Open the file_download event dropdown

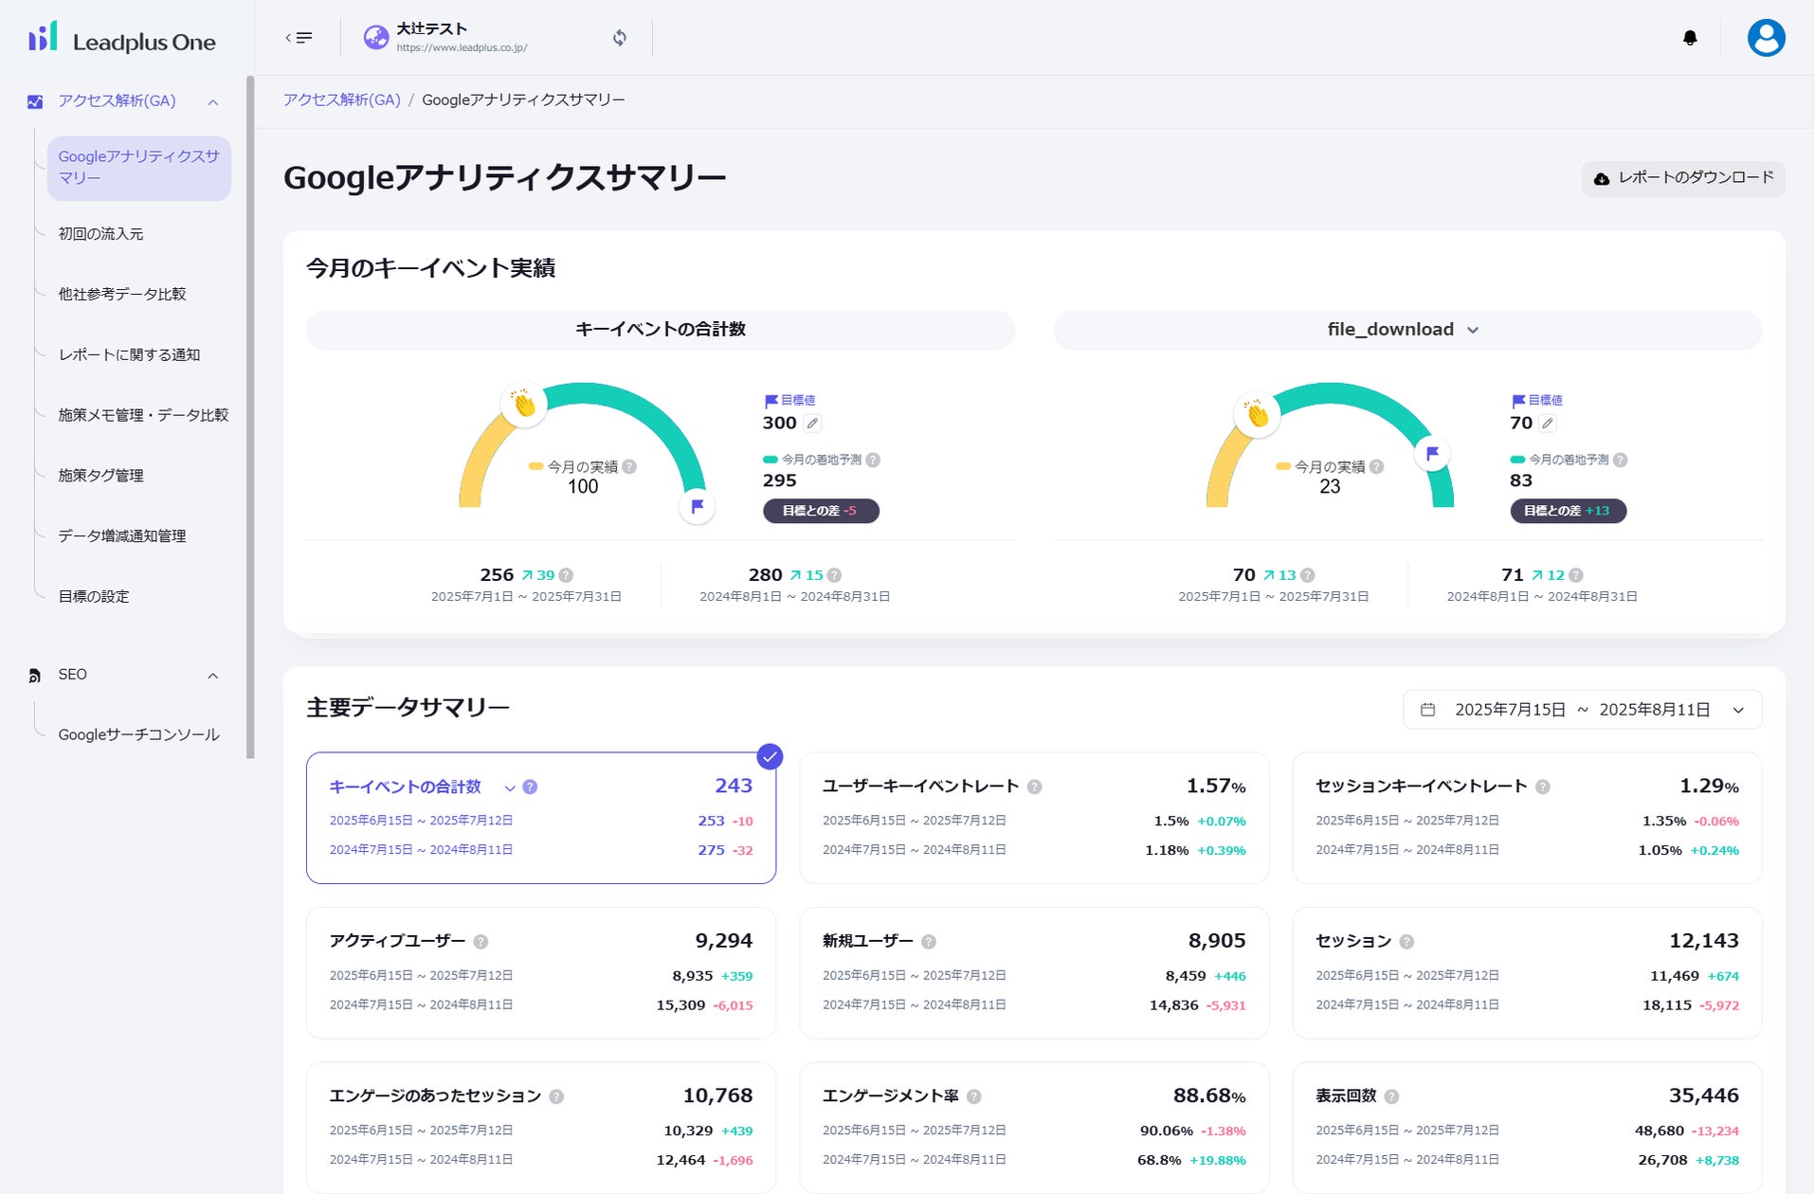click(x=1473, y=330)
